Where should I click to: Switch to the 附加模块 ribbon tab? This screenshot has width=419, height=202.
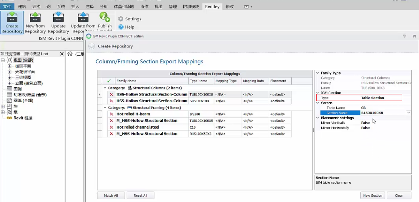[x=191, y=6]
